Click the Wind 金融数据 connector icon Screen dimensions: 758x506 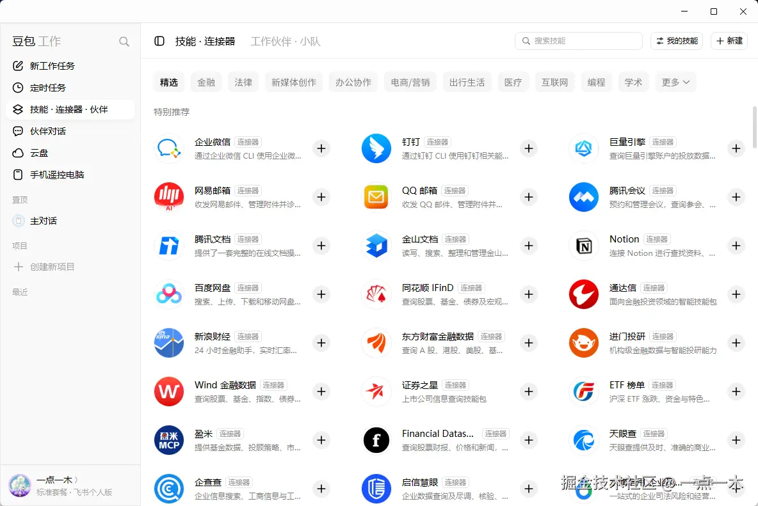[x=169, y=391]
